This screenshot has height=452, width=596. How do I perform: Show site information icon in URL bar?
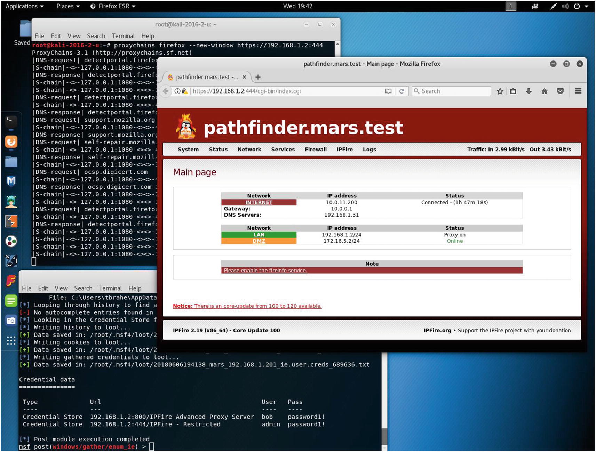(x=177, y=91)
